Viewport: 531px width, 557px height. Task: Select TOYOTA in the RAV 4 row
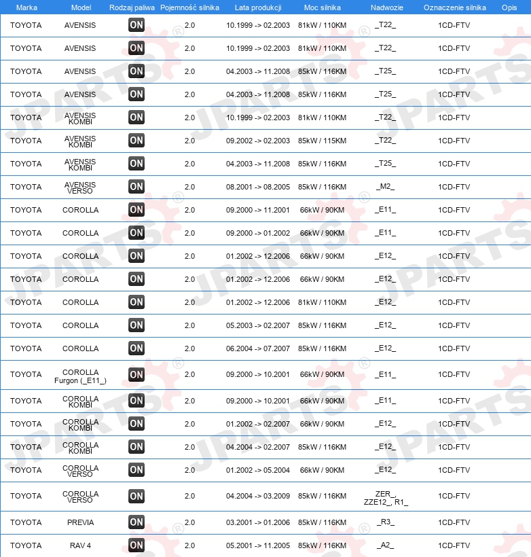point(26,545)
